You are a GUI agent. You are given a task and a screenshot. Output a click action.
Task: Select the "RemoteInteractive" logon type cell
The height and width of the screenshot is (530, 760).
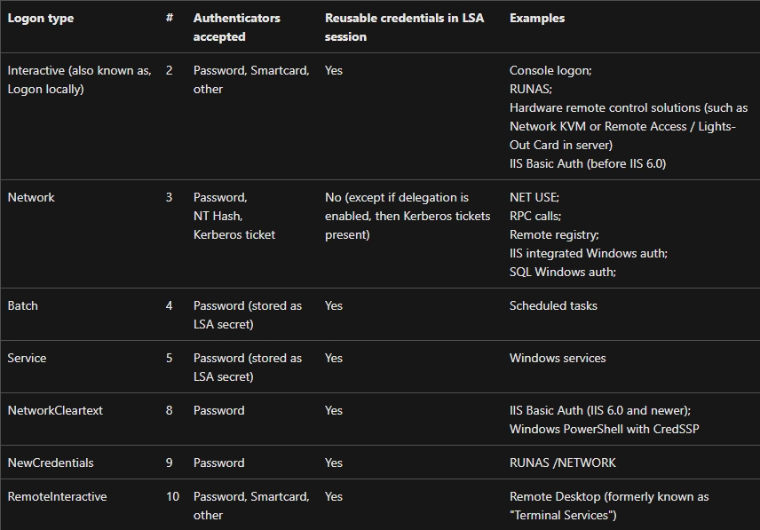(57, 496)
